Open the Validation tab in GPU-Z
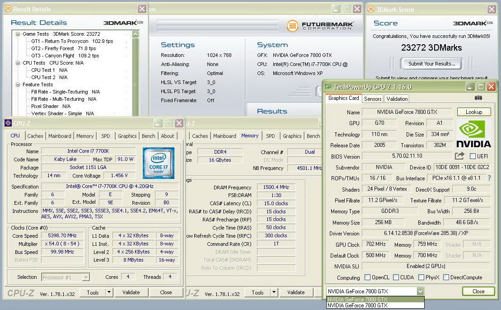501x310 pixels. click(397, 99)
